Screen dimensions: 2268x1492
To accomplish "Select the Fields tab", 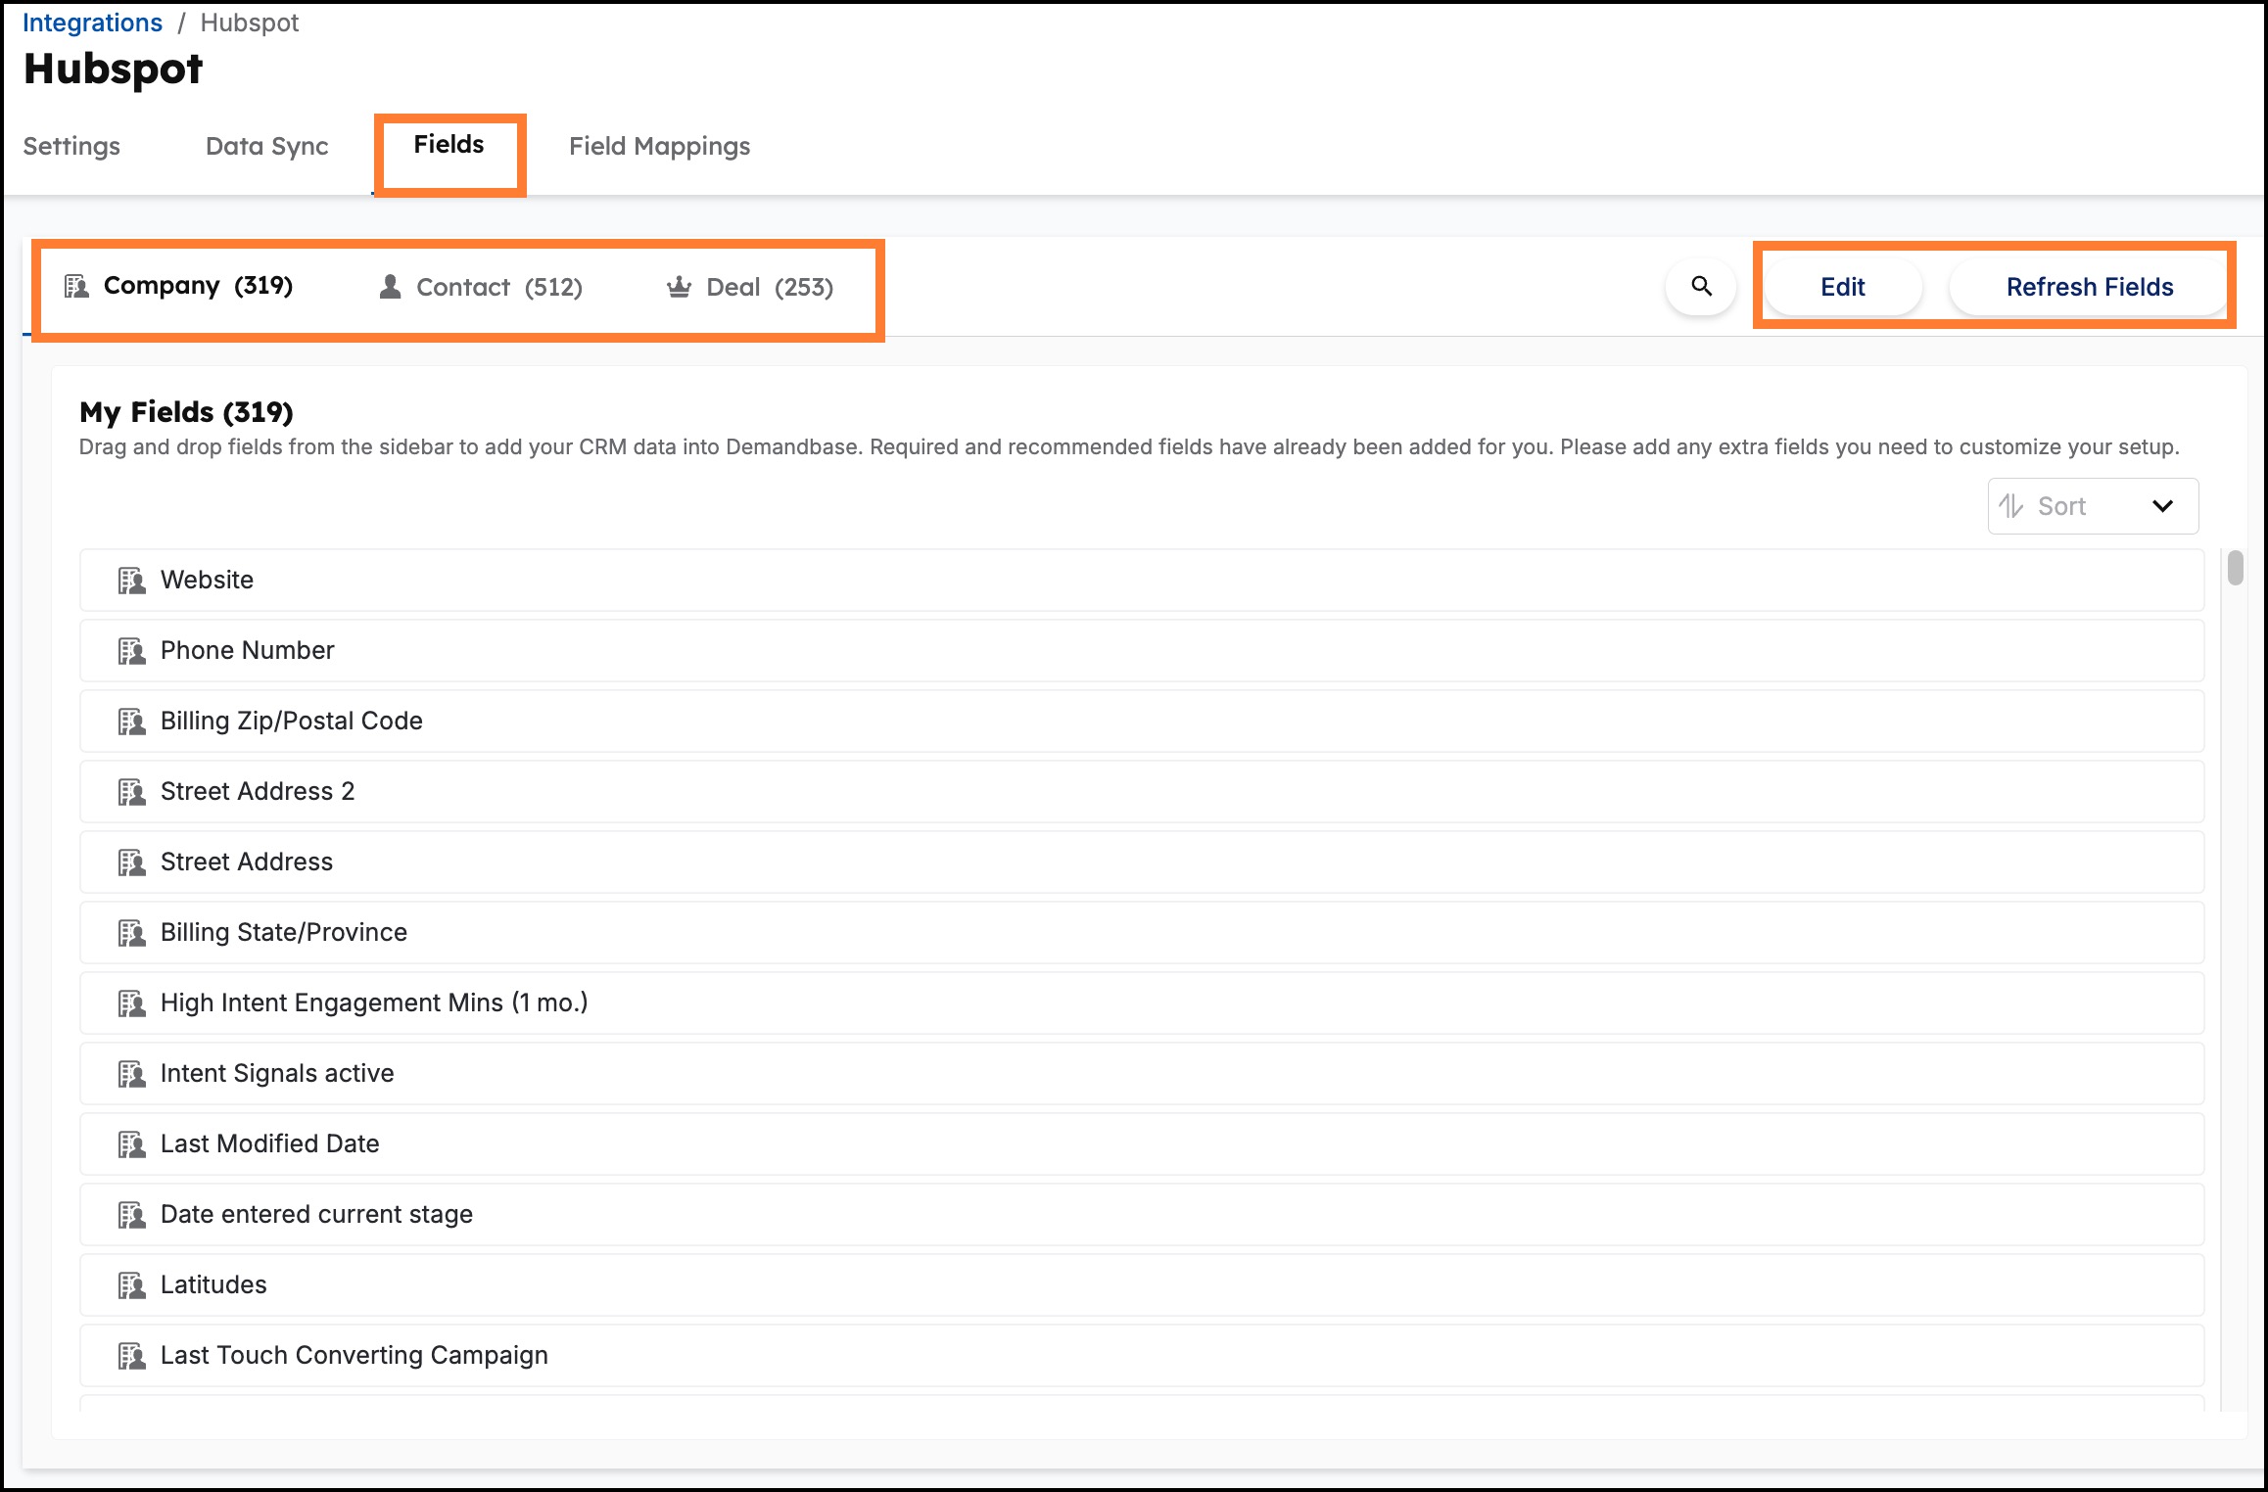I will pos(449,145).
